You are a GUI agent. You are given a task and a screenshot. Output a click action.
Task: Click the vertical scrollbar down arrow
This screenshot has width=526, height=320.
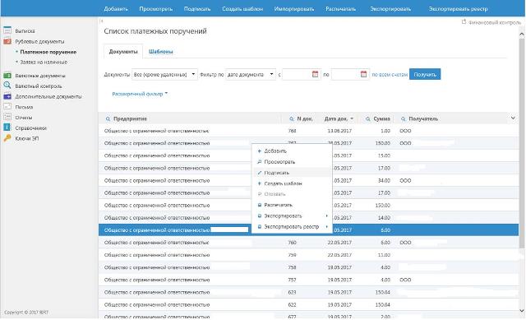[x=522, y=310]
